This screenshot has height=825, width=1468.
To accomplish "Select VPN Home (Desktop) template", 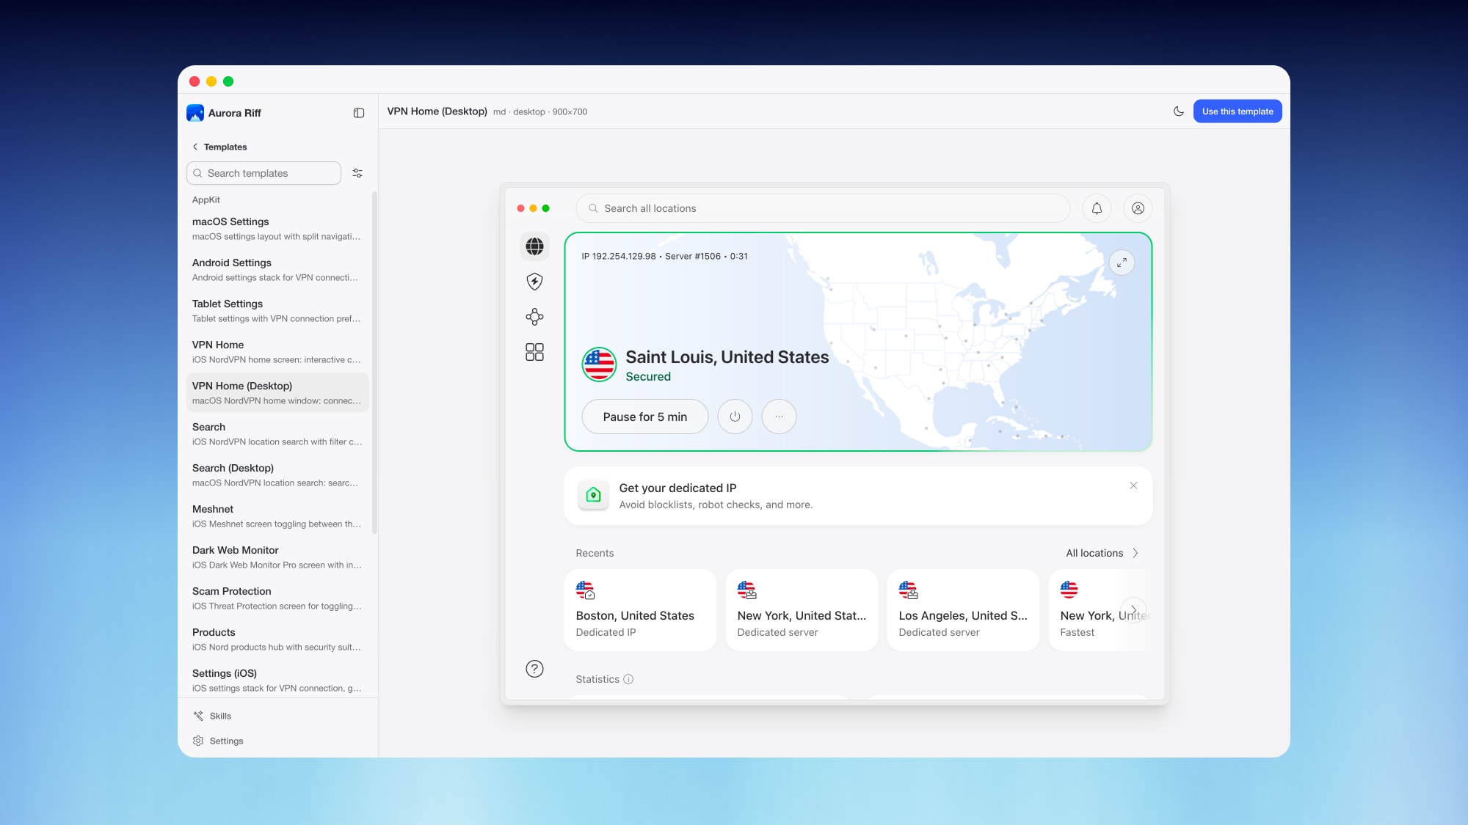I will 277,393.
